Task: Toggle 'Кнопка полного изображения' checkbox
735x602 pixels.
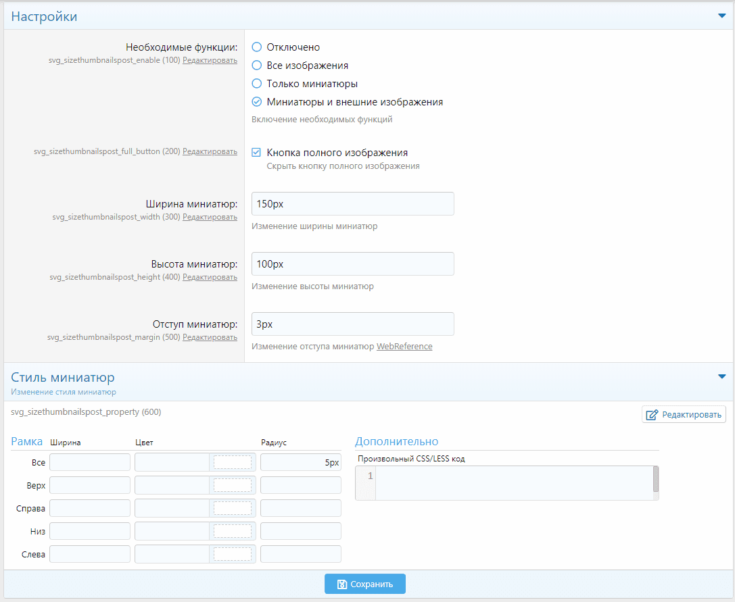Action: (x=256, y=153)
